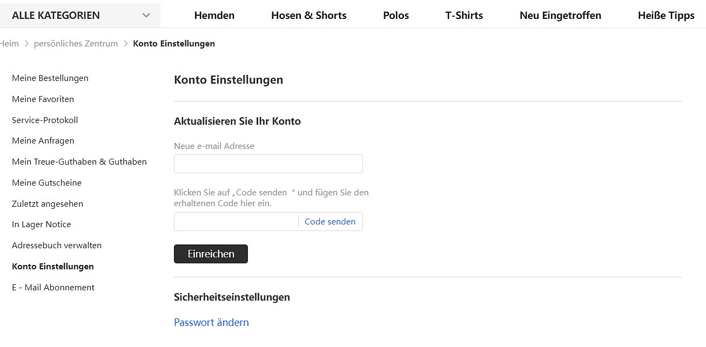View Meine Gutscheine
The height and width of the screenshot is (347, 706).
[47, 183]
